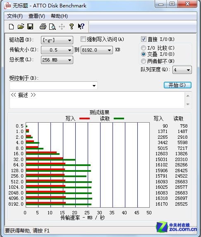Viewport: 201px width, 237px height.
Task: Click the 1024.0 row label in chart
Action: 16,187
